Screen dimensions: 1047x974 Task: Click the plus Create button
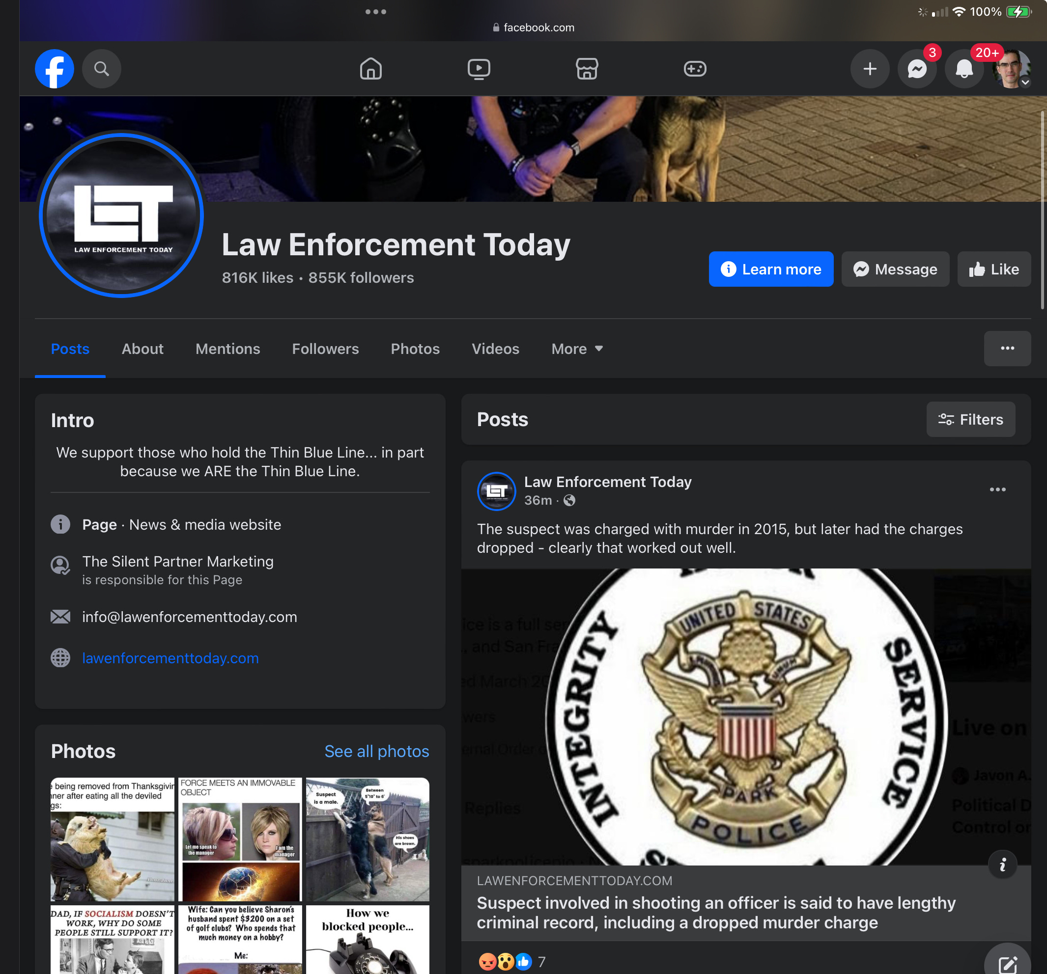click(870, 68)
